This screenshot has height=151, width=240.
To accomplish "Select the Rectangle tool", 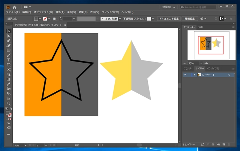I will tap(9, 50).
